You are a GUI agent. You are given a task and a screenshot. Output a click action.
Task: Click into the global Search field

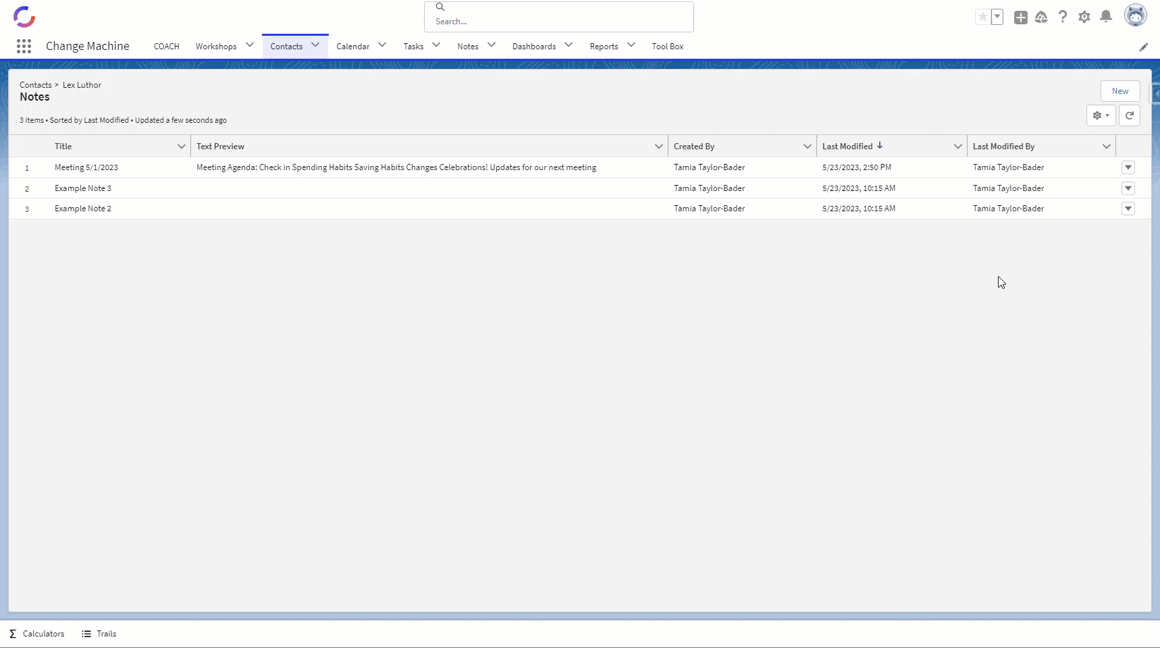point(559,22)
